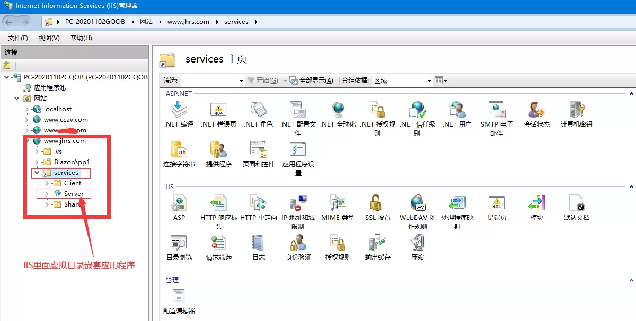Open the 页面和控件 icon
636x321 pixels.
[258, 149]
